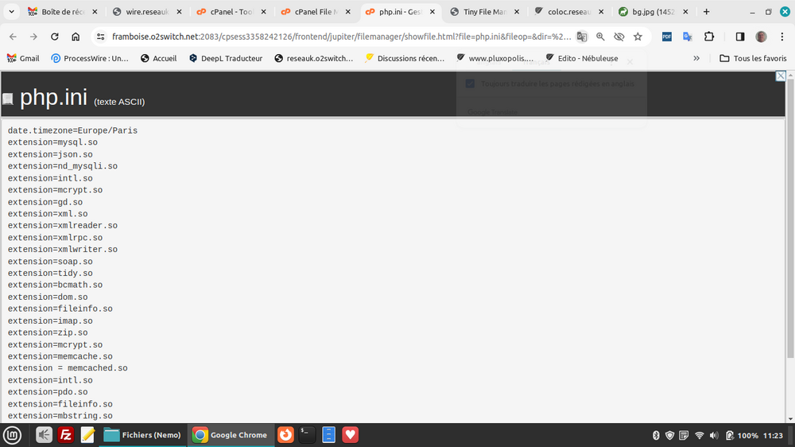
Task: Open the notes app in taskbar
Action: pyautogui.click(x=87, y=435)
